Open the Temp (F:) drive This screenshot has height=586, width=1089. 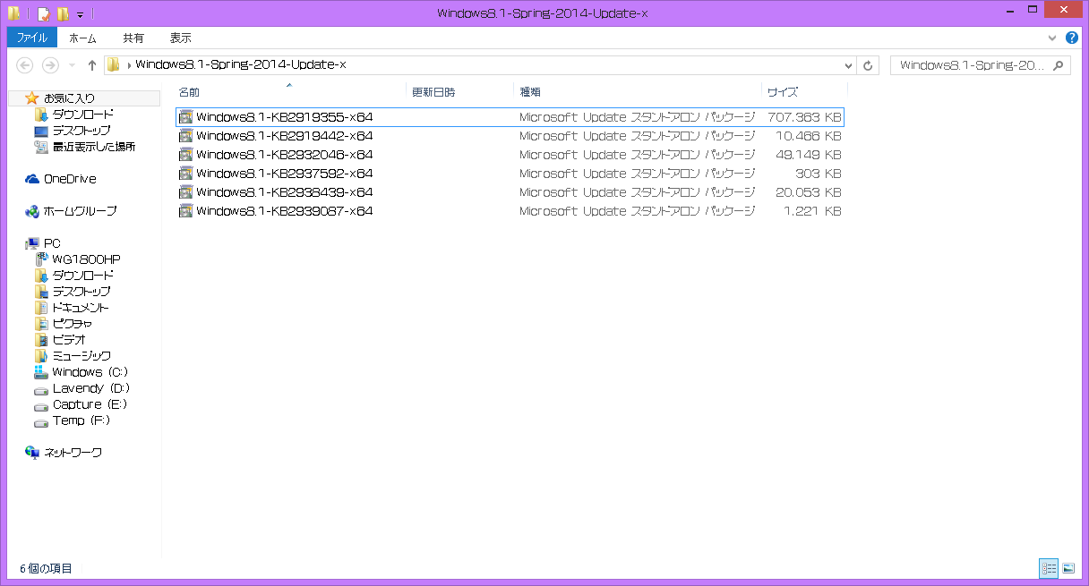pos(81,420)
